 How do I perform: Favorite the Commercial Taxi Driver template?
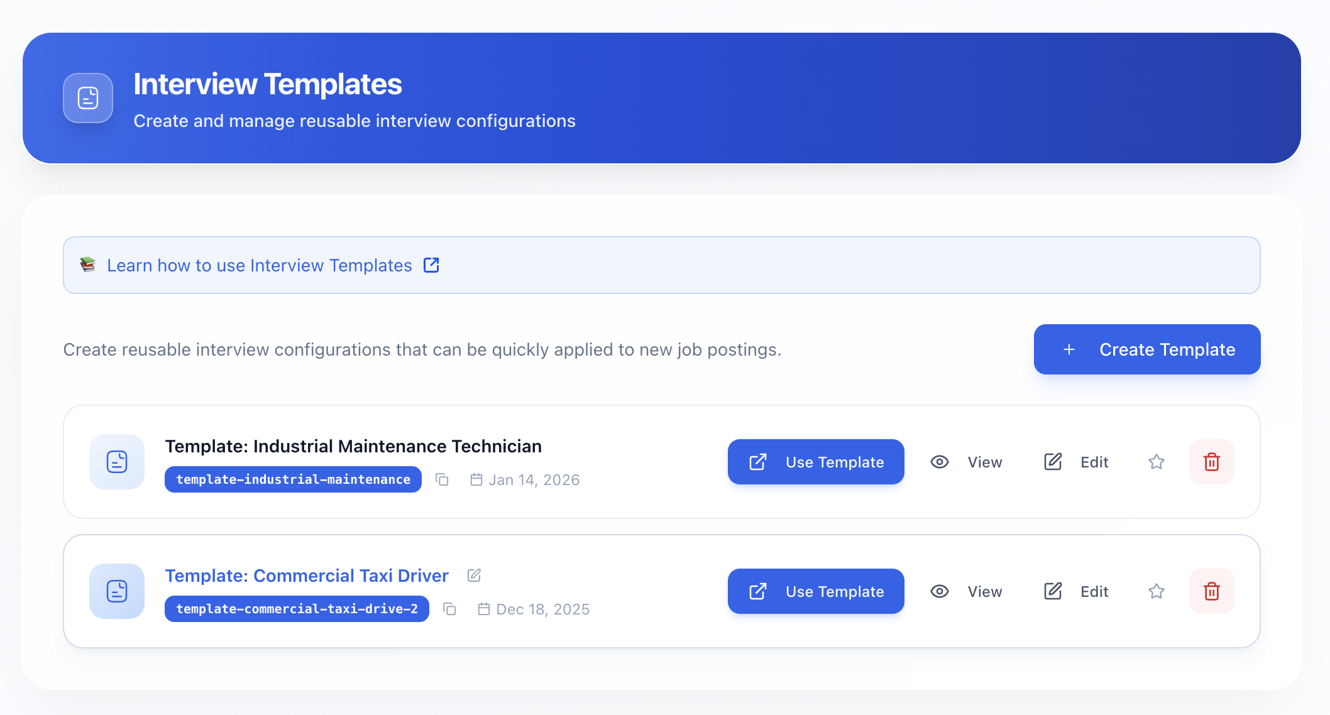click(x=1156, y=591)
